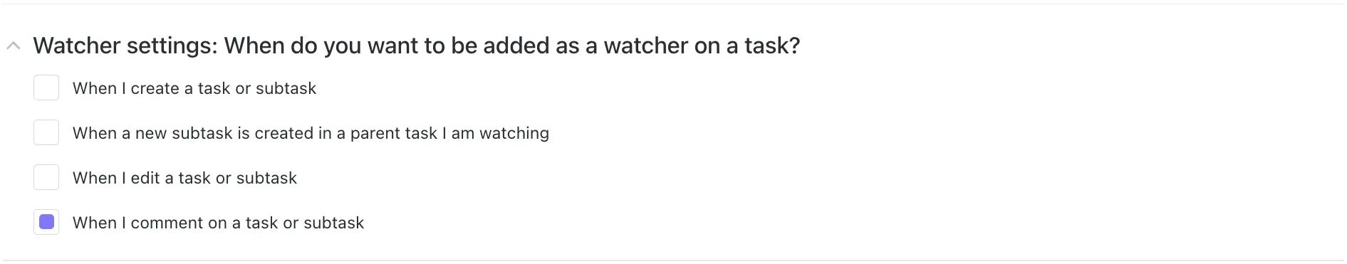Image resolution: width=1347 pixels, height=264 pixels.
Task: Hide watcher options using the up-arrow icon
Action: (x=13, y=46)
